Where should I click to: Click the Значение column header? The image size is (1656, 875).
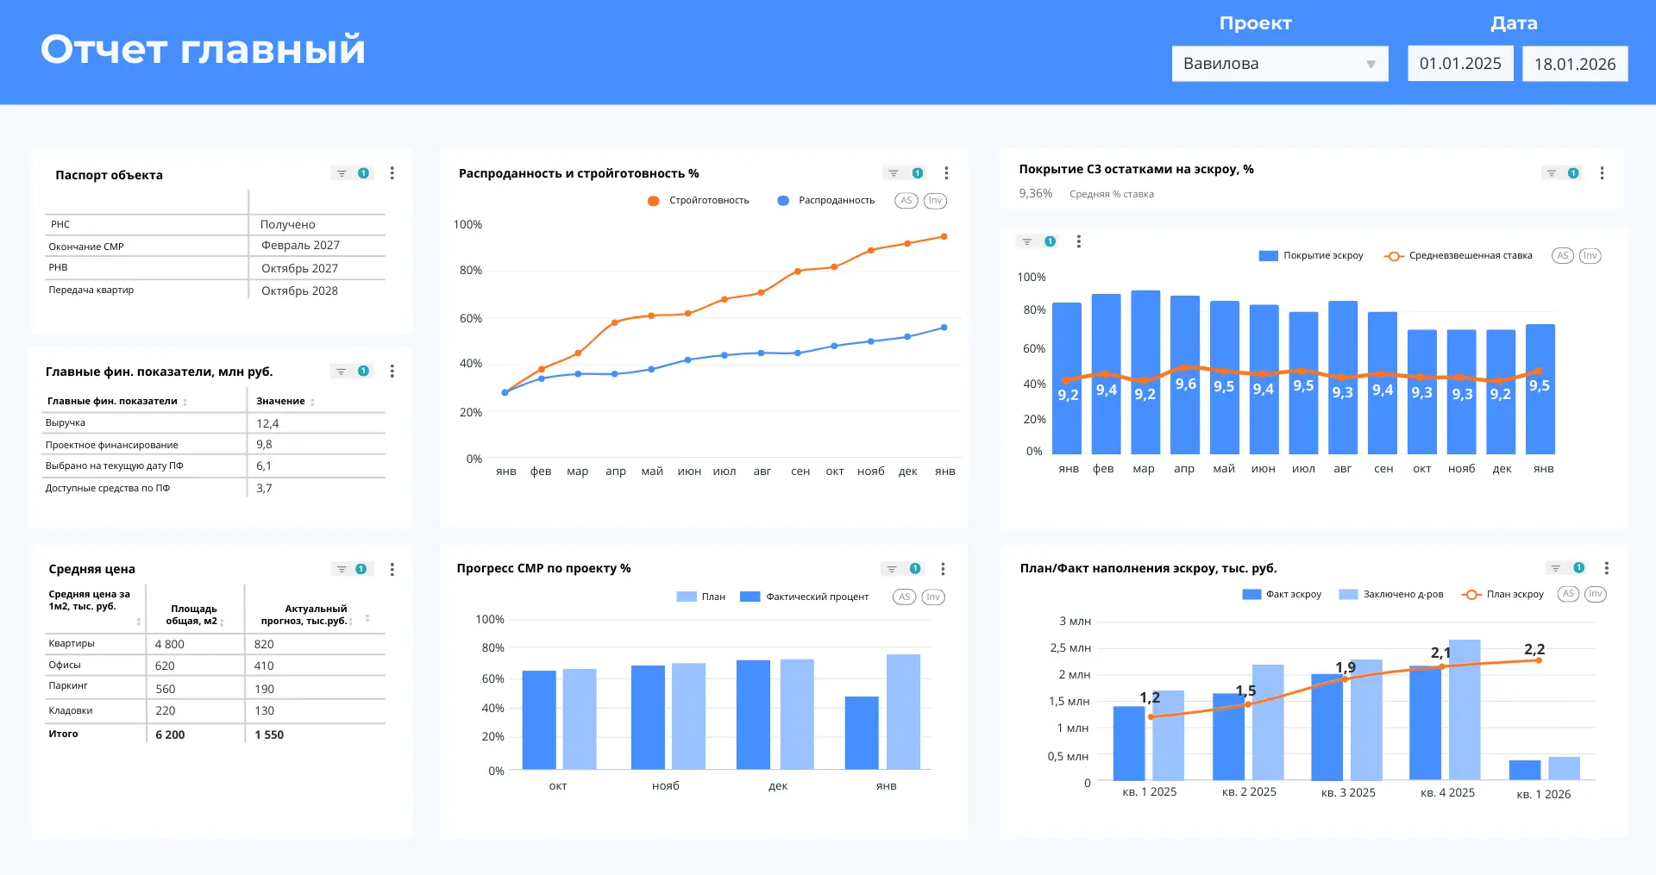click(x=280, y=401)
